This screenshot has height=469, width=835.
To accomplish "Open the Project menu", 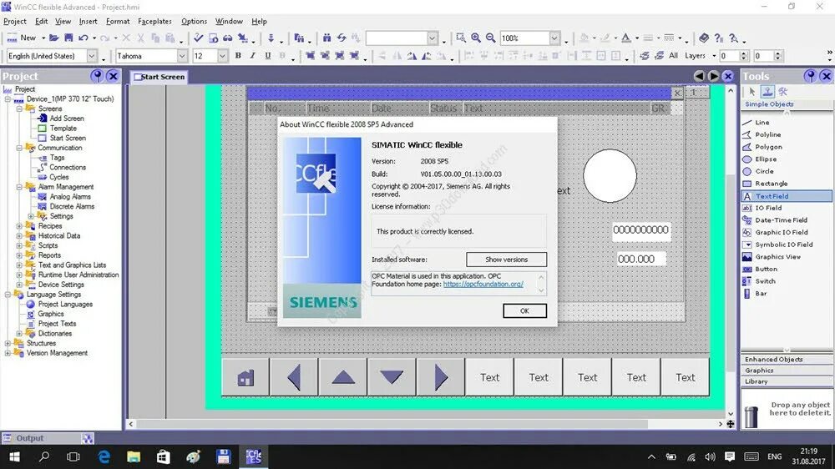I will click(x=15, y=22).
